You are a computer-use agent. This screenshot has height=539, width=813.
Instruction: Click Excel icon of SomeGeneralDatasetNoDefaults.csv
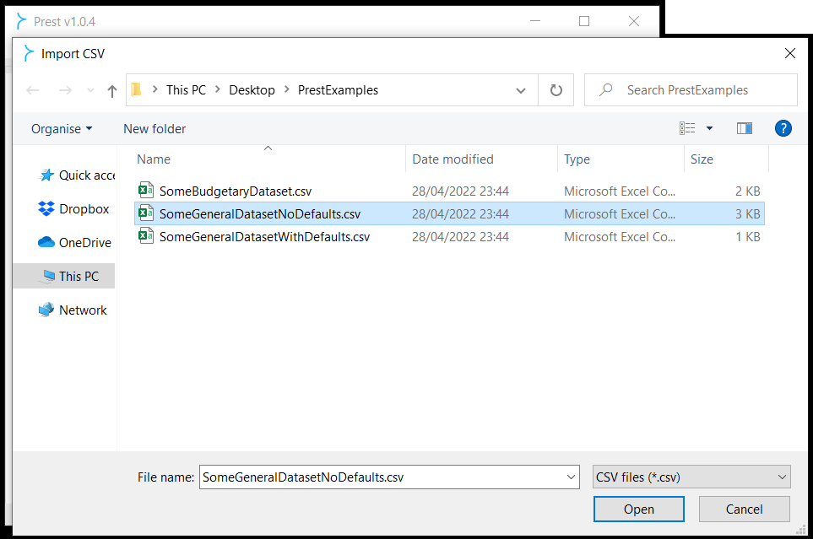[x=146, y=213]
